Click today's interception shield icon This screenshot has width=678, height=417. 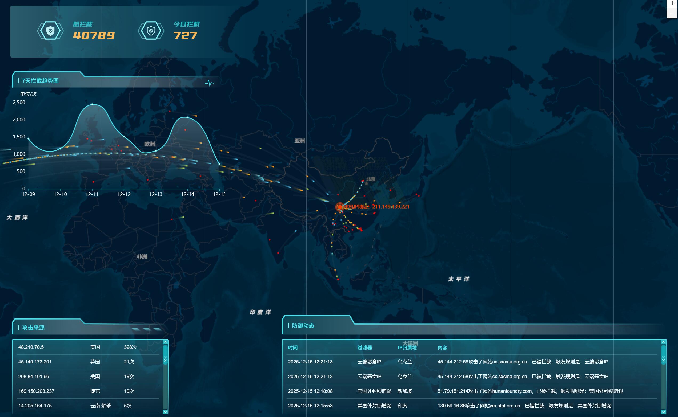pyautogui.click(x=151, y=31)
